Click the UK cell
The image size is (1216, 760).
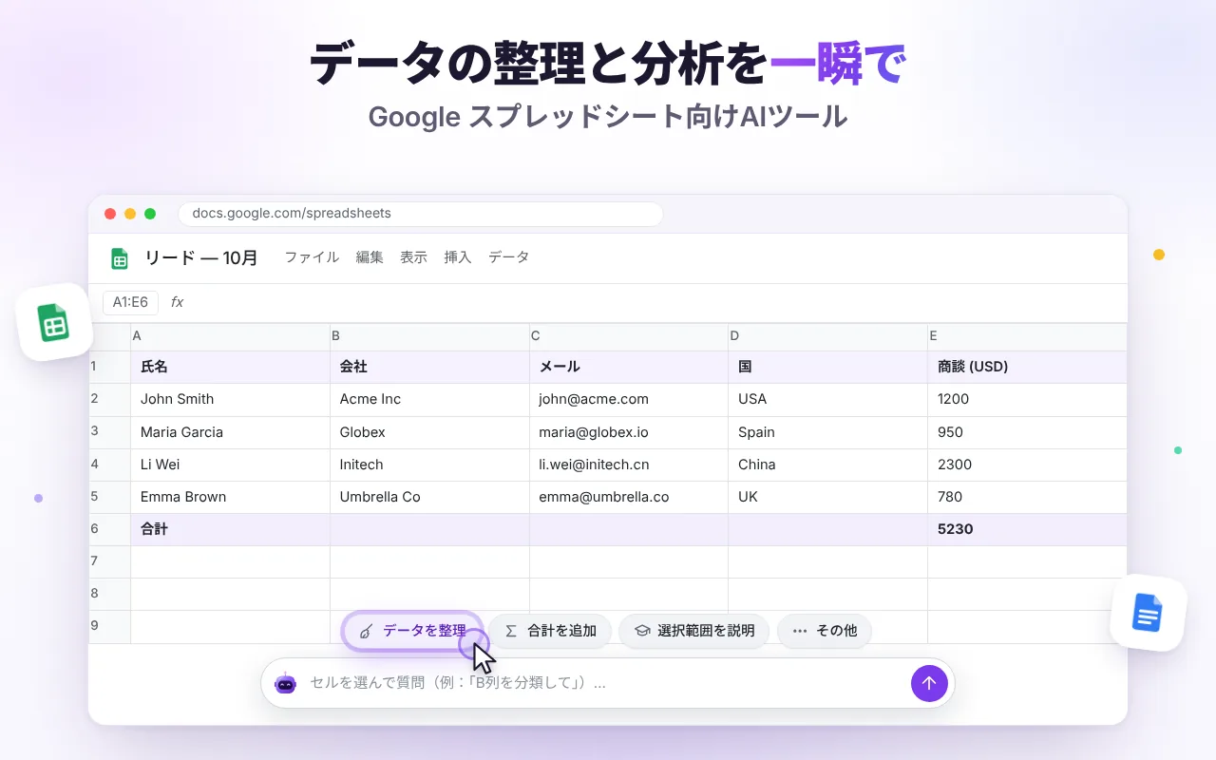[x=827, y=497]
